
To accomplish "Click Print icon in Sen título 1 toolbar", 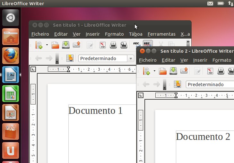I will point(113,45).
